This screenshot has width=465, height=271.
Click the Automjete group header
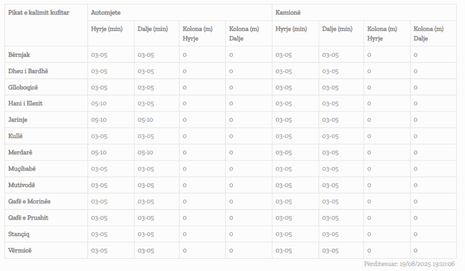pos(106,12)
